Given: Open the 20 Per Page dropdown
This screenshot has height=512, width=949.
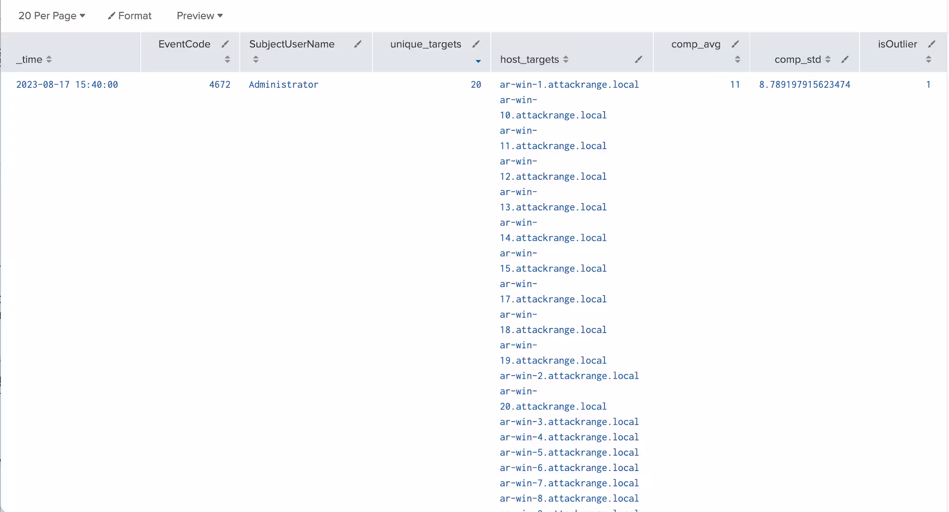Looking at the screenshot, I should [x=51, y=16].
